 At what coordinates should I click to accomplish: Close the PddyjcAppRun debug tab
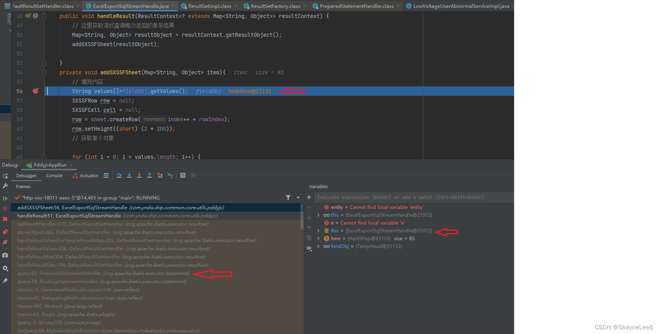(71, 165)
